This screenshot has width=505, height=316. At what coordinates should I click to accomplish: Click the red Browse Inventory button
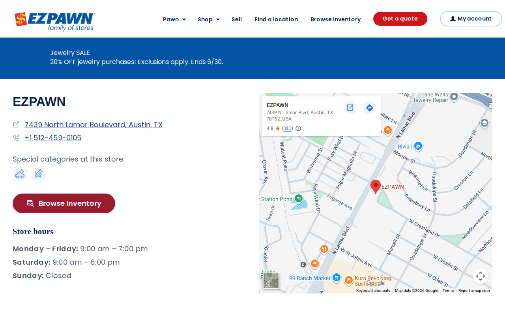click(x=64, y=203)
